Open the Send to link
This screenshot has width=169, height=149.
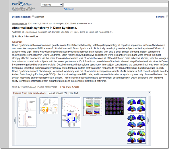[161, 17]
